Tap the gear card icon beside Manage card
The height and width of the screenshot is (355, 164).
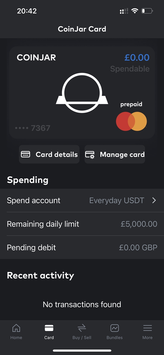coord(90,155)
